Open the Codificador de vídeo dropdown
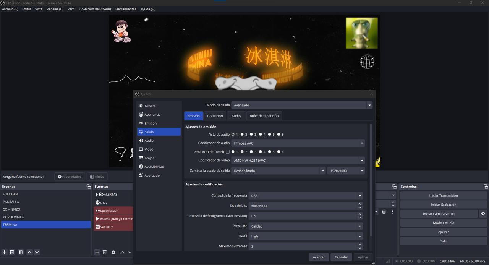489x265 pixels. [x=298, y=161]
